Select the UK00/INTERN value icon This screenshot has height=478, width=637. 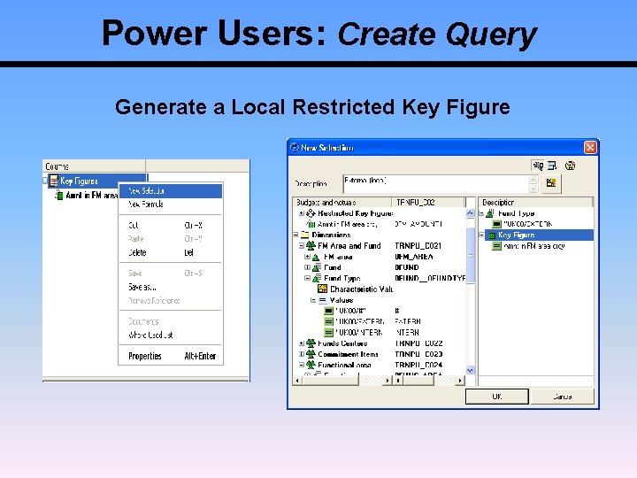328,333
